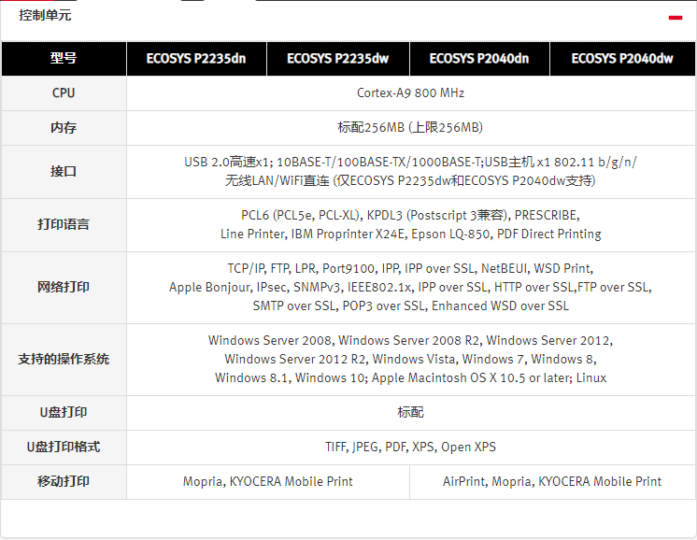Screen dimensions: 697x540
Task: Click the 接口 row label
Action: (64, 172)
